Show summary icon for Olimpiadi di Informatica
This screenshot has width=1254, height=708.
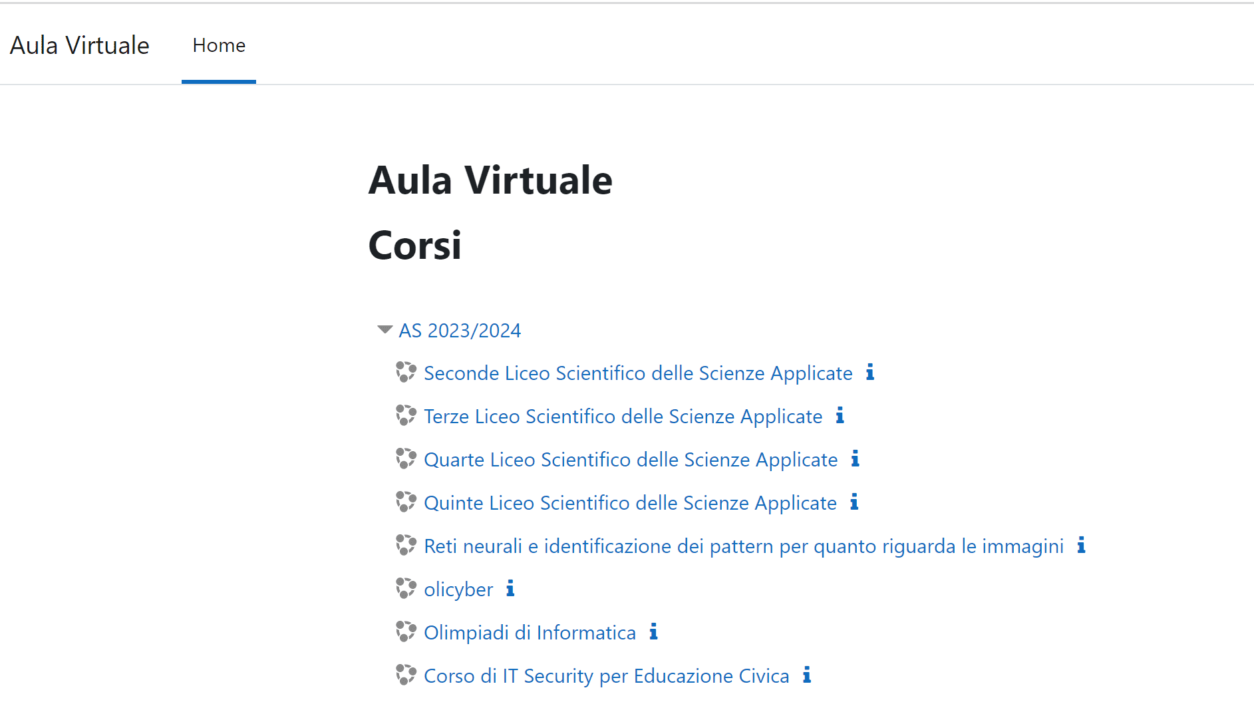654,631
